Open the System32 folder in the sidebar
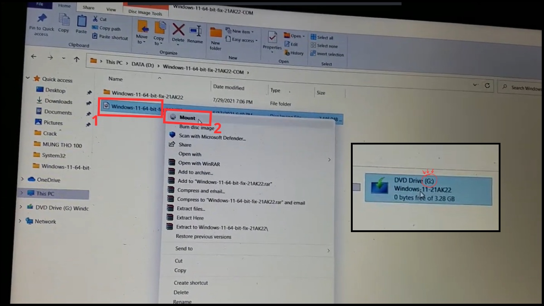 [x=53, y=155]
